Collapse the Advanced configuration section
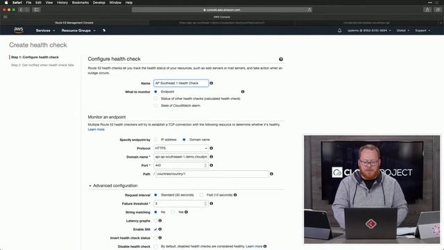Viewport: 444px width, 250px height. point(113,185)
